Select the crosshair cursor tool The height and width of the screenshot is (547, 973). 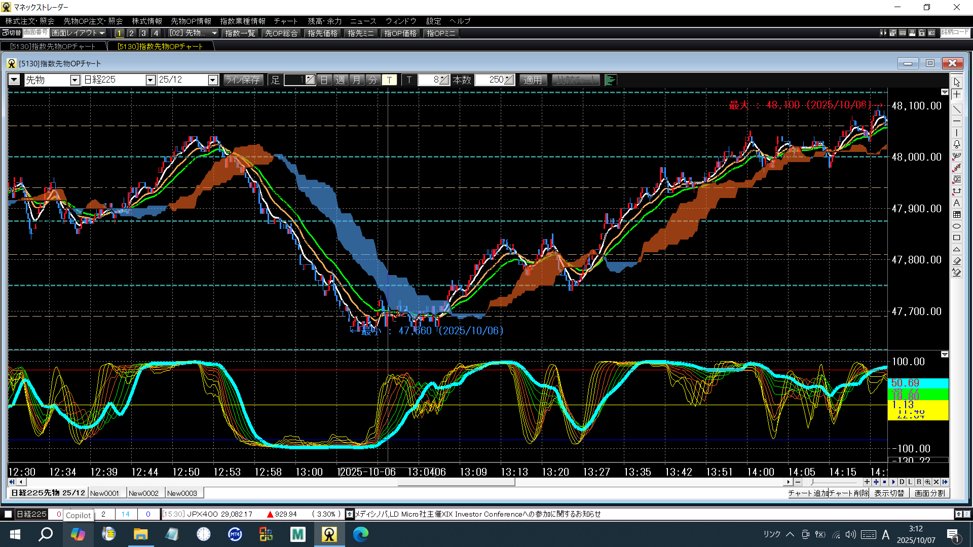(x=956, y=95)
